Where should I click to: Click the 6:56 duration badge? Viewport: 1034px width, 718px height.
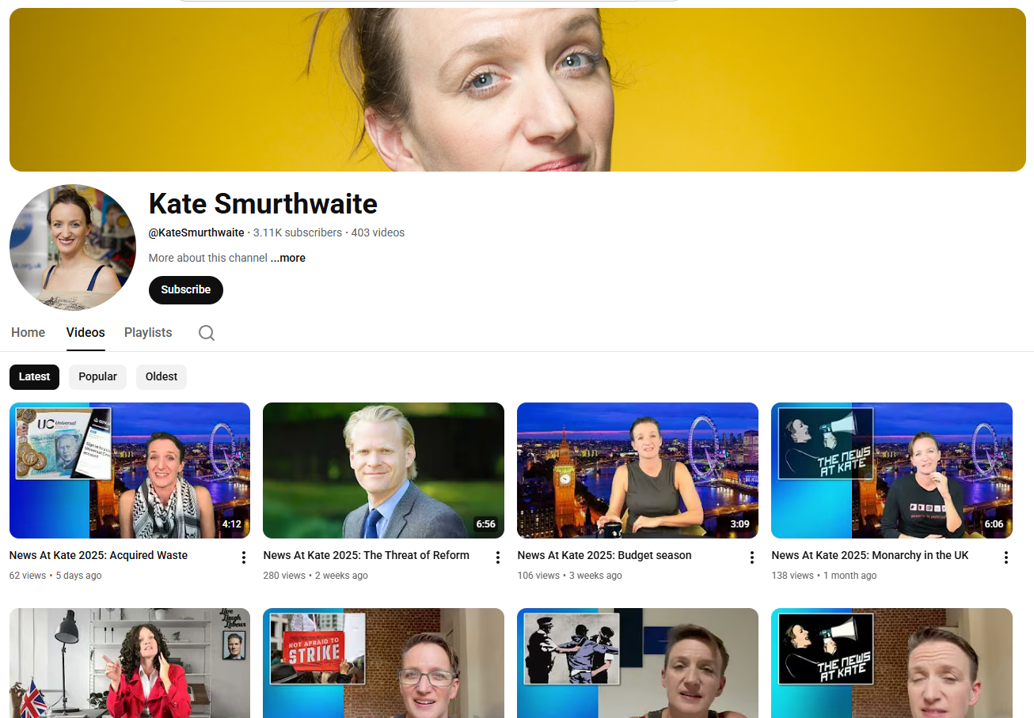(x=485, y=524)
